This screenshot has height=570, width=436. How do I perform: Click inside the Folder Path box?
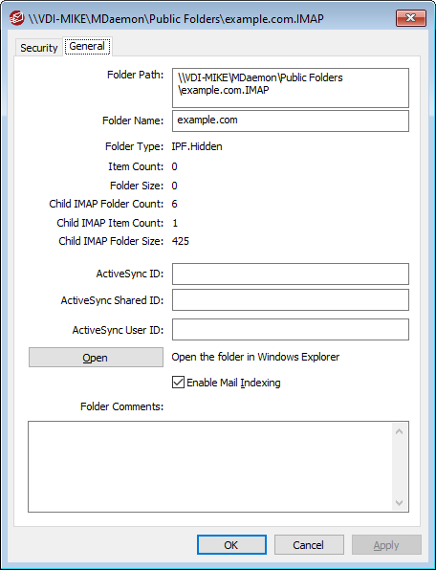pos(291,88)
